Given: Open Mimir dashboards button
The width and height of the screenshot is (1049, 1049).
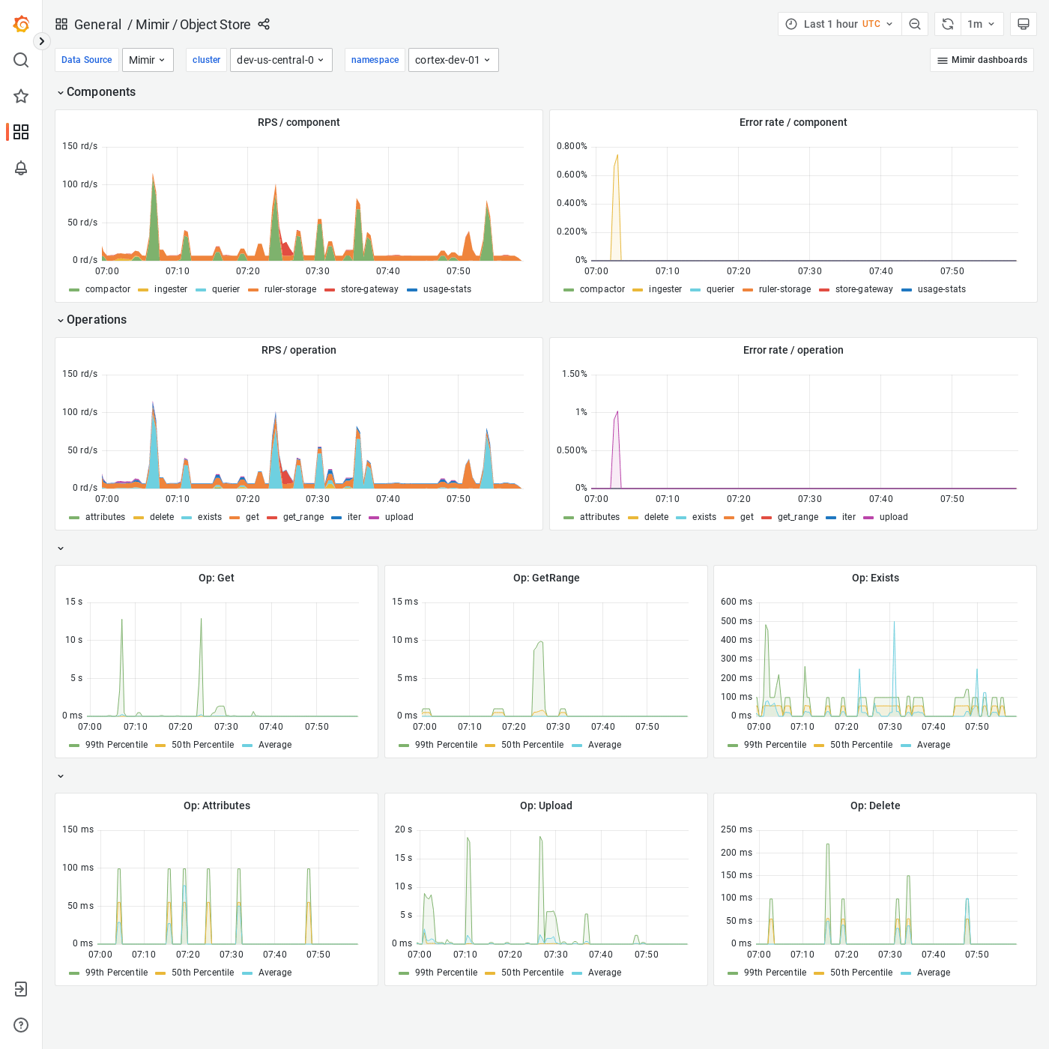Looking at the screenshot, I should click(x=982, y=60).
